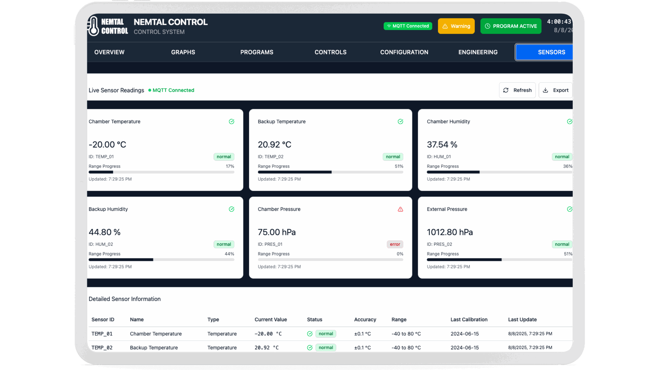This screenshot has width=659, height=370.
Task: Click the error badge on Chamber Pressure
Action: tap(395, 244)
